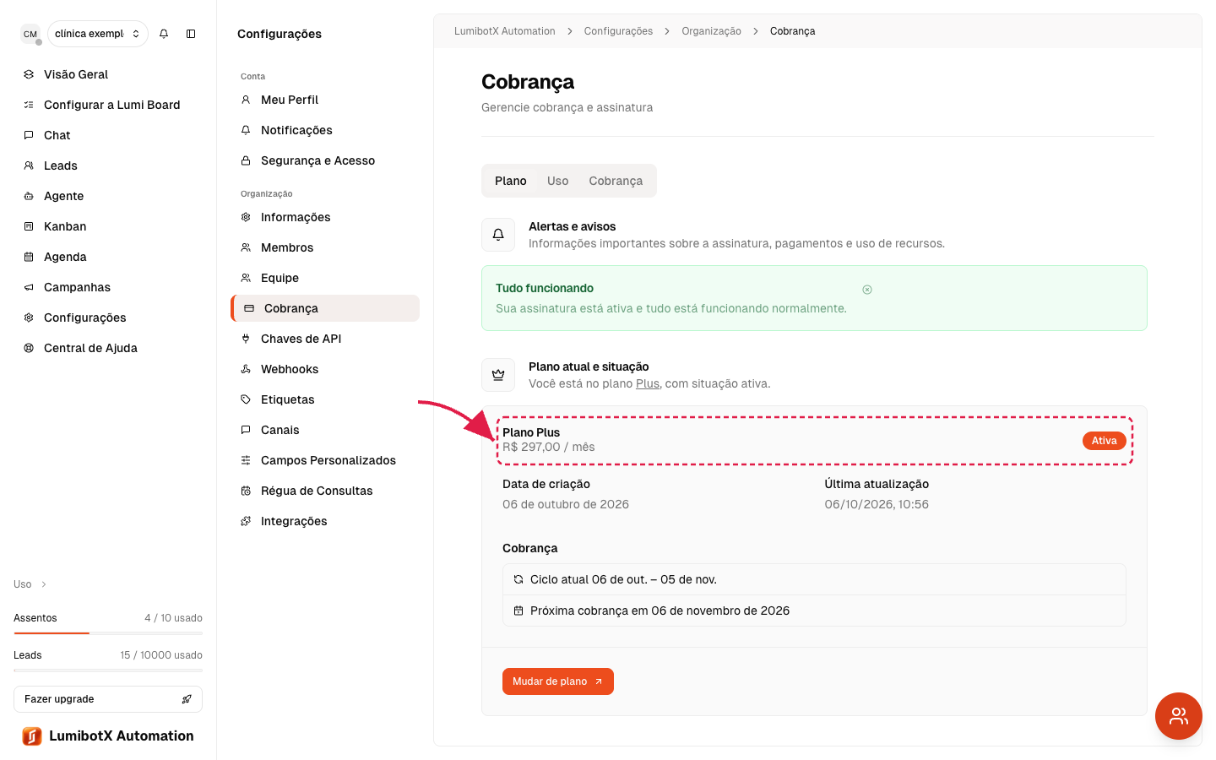Click the Chaves de API plug icon
Image resolution: width=1216 pixels, height=760 pixels.
click(x=246, y=339)
